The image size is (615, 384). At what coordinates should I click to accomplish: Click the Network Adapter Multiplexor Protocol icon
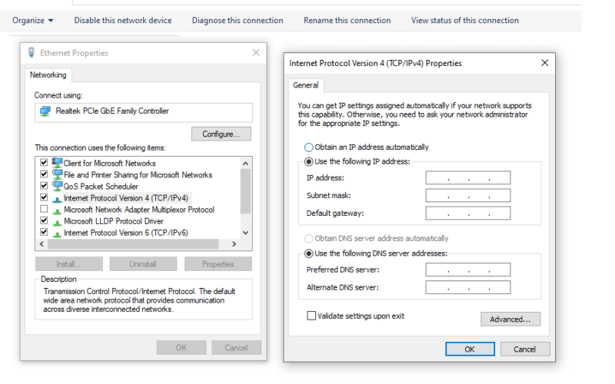pos(57,210)
